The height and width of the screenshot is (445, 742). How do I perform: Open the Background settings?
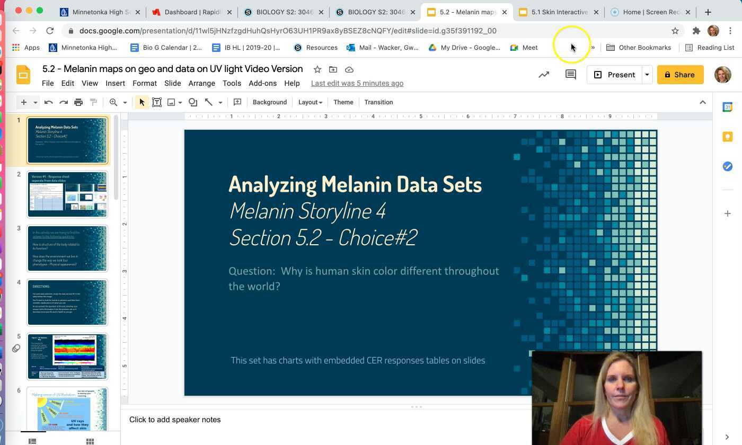269,102
